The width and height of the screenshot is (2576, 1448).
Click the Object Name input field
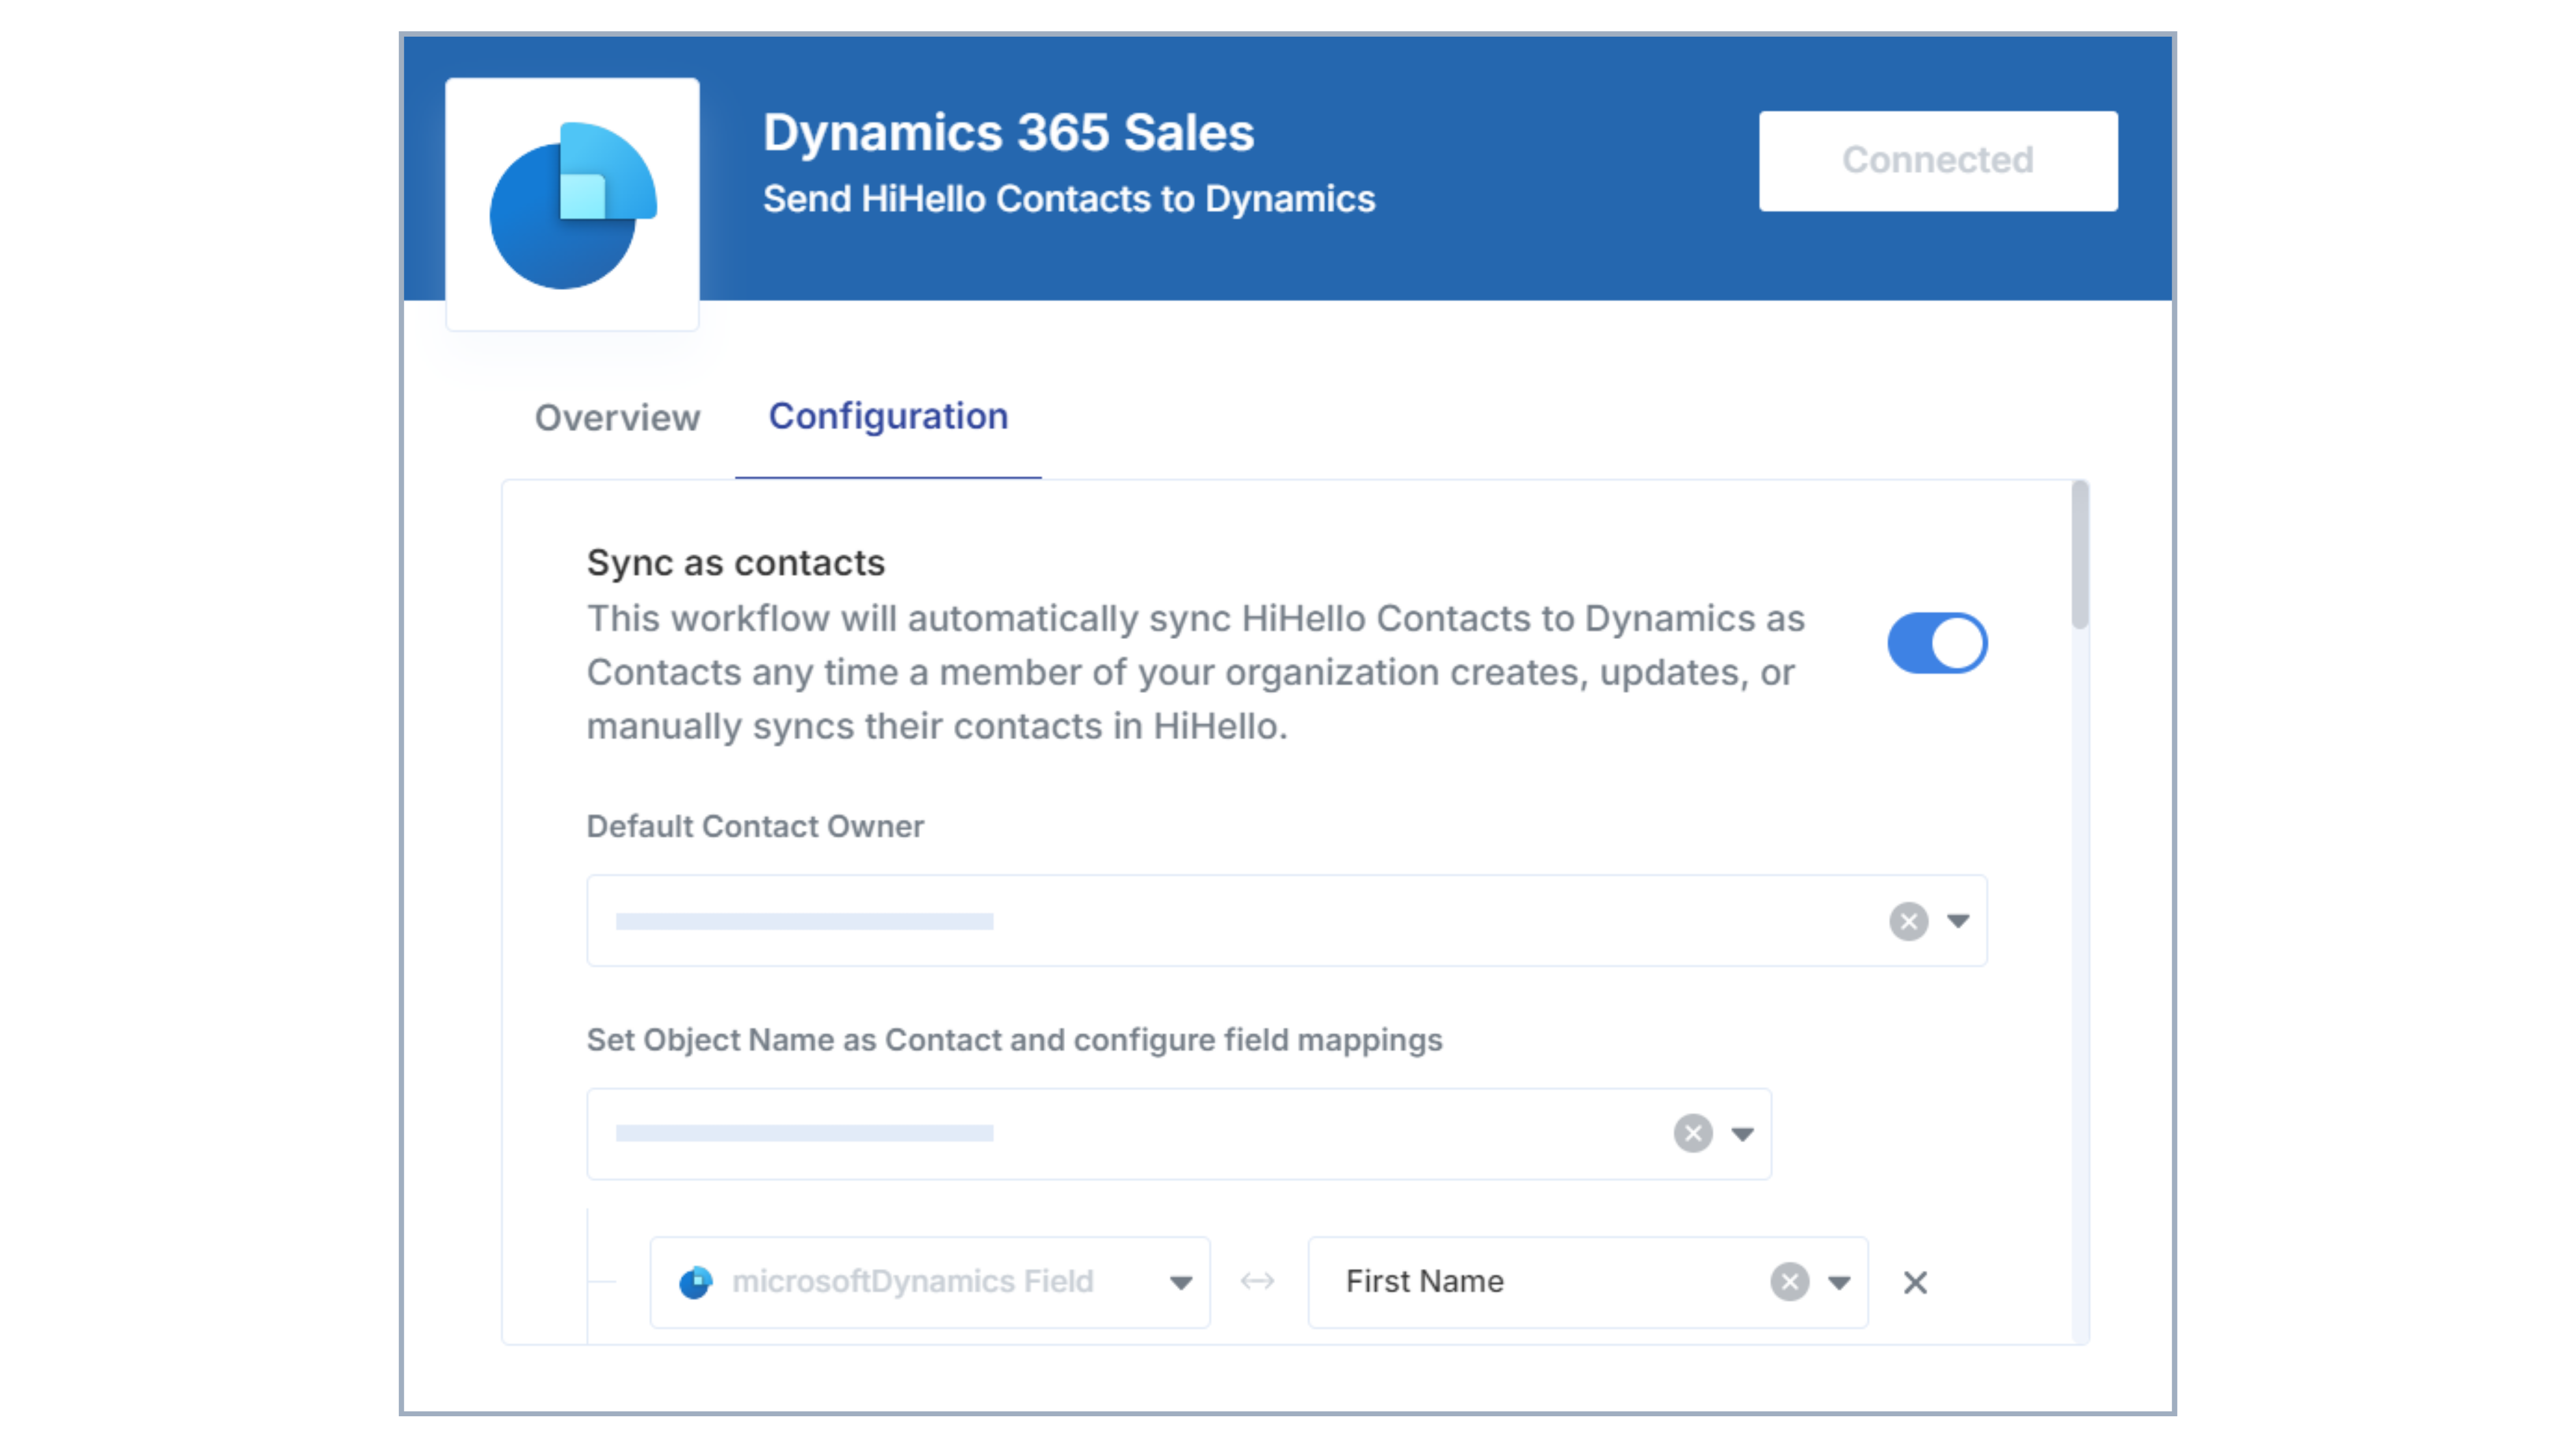click(1179, 1133)
